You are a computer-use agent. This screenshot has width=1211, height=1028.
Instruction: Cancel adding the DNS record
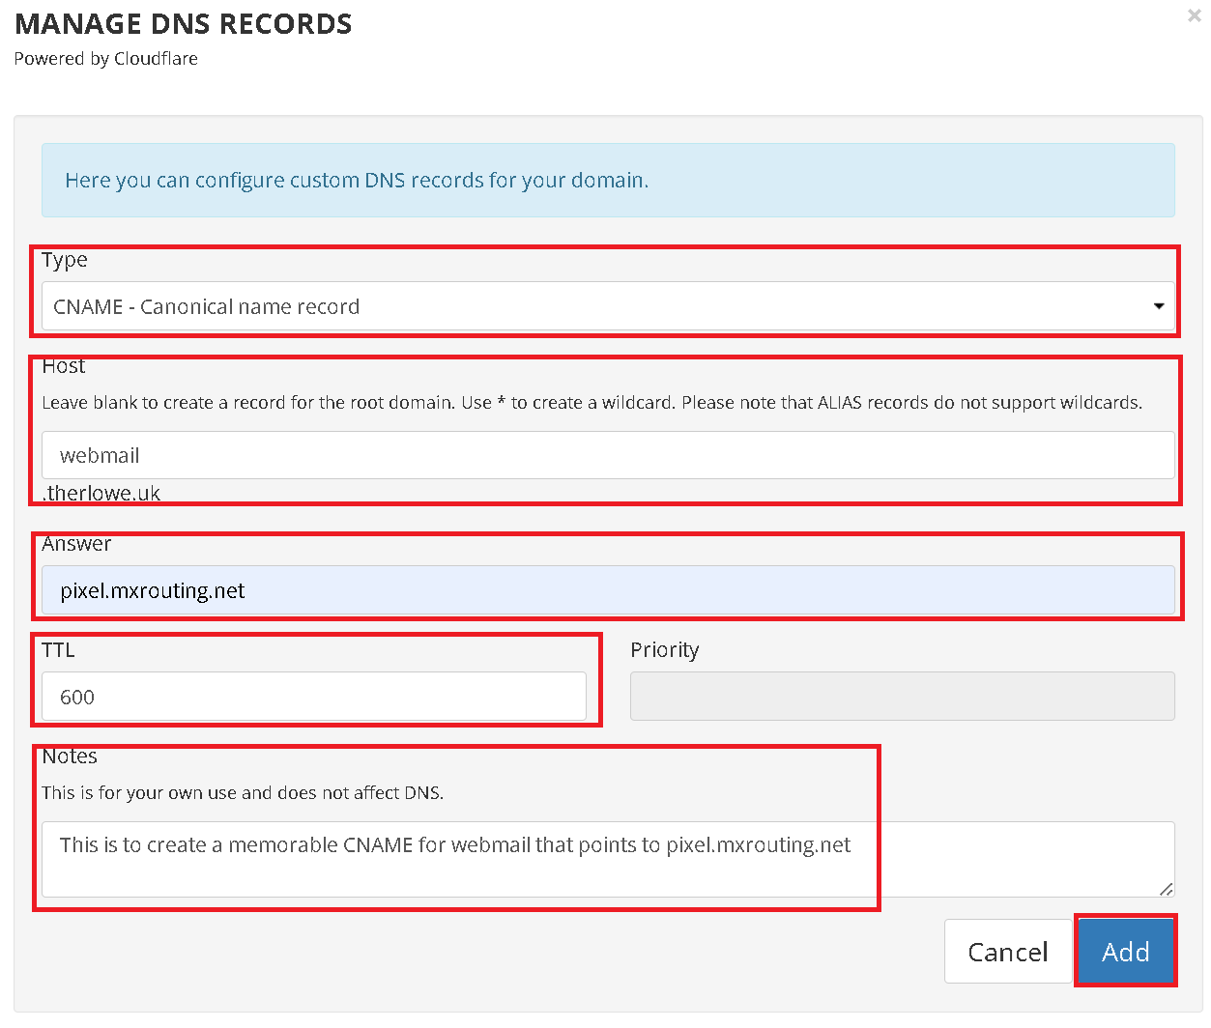coord(1008,952)
